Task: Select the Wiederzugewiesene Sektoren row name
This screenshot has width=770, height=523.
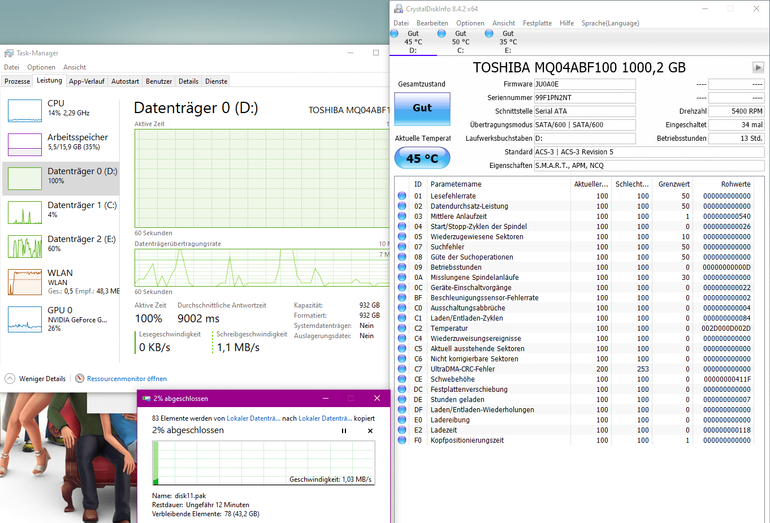Action: pos(477,236)
